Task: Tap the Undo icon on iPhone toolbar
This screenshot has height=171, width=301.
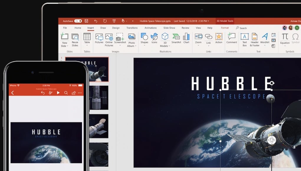Action: pos(43,93)
